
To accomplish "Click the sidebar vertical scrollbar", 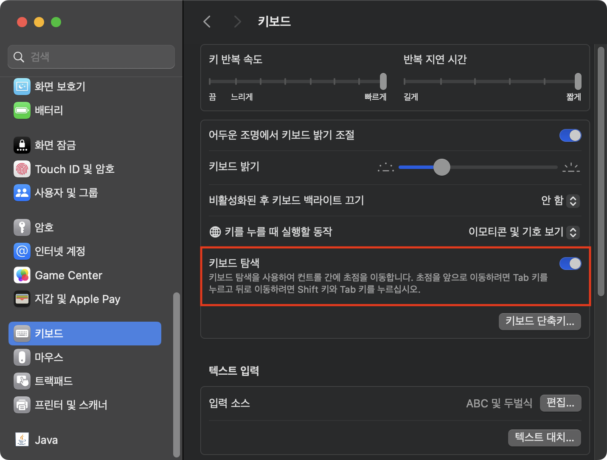I will 177,374.
